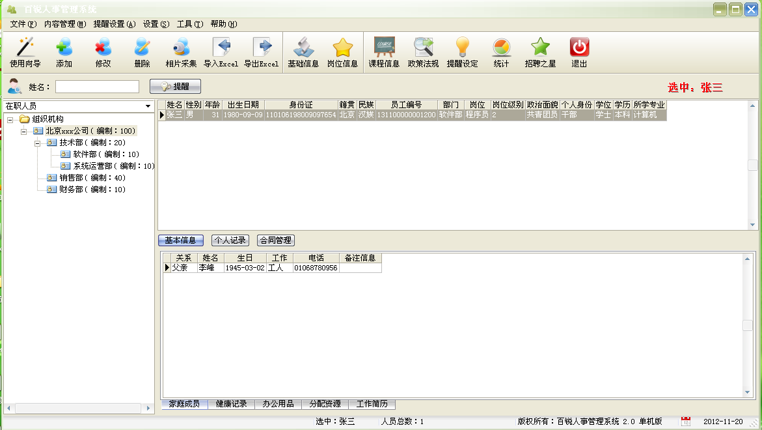This screenshot has height=430, width=762.
Task: Click the 身份证 column header
Action: [x=301, y=105]
